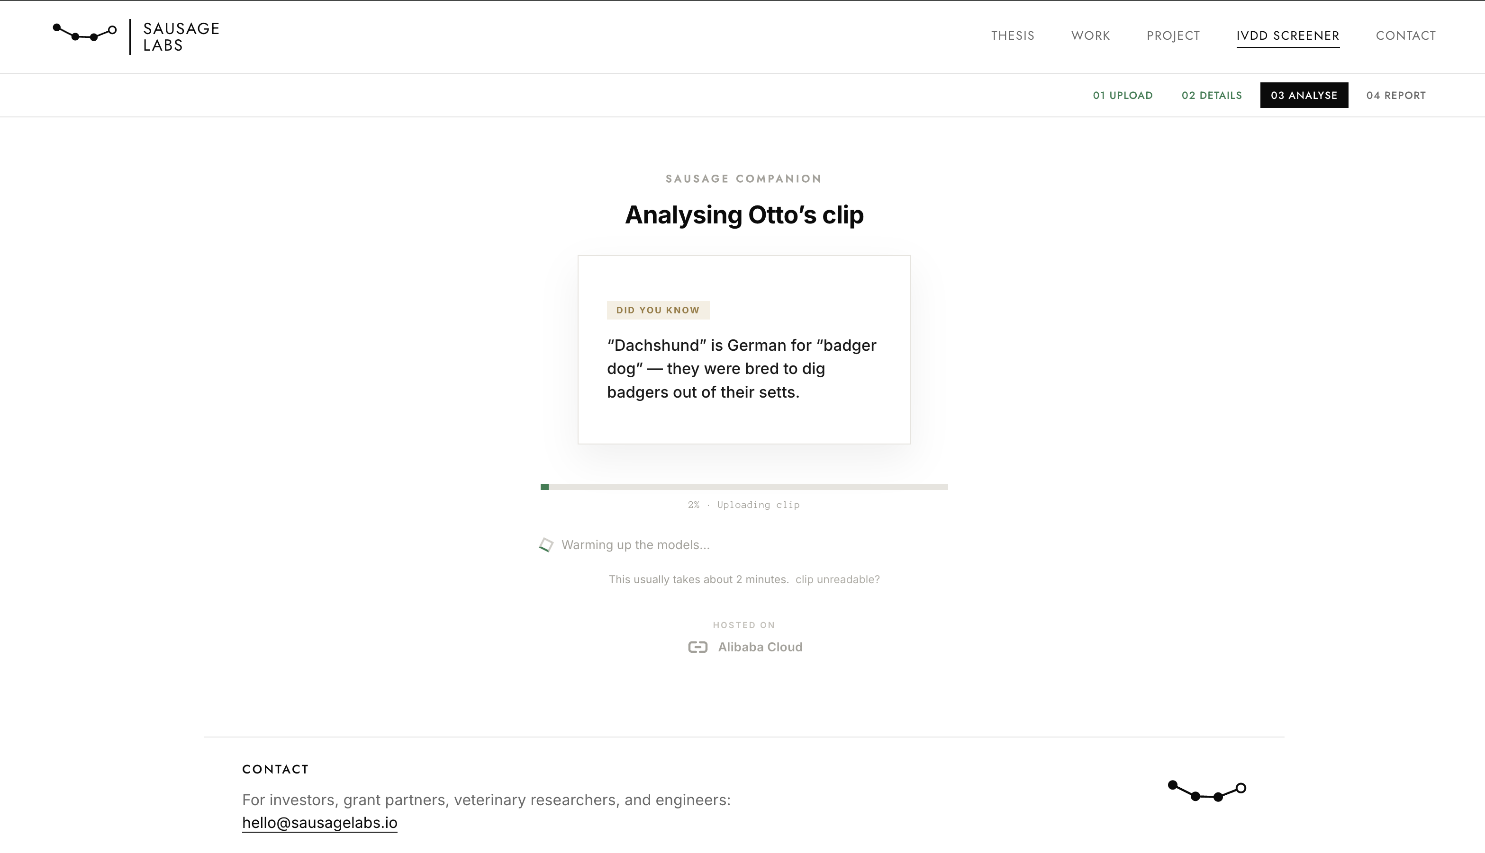The image size is (1485, 853).
Task: Open Contact in the top navigation
Action: click(x=1406, y=36)
